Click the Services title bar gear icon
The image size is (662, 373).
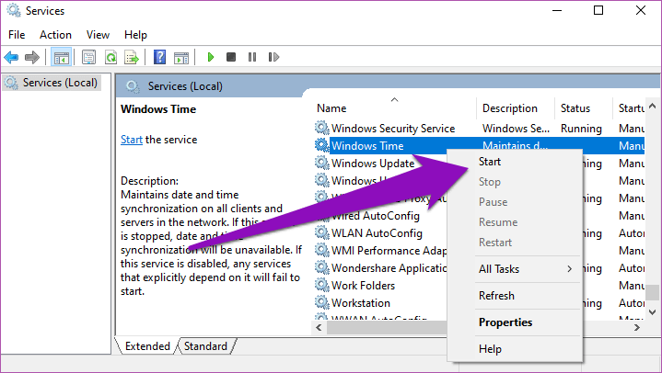[14, 10]
